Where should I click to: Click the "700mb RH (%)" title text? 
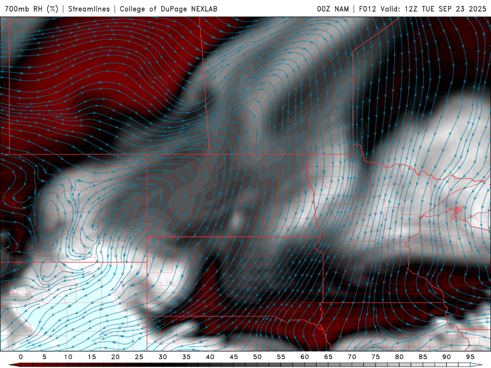[31, 9]
